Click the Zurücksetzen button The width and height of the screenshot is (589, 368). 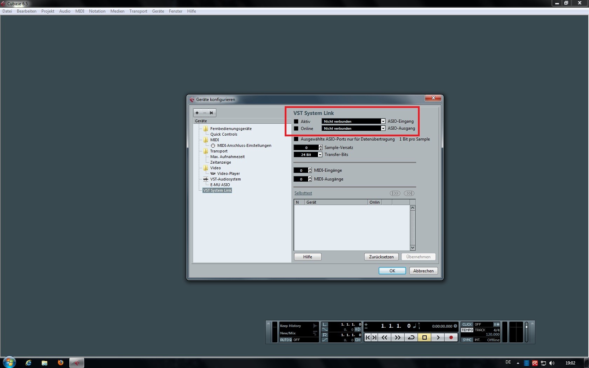pyautogui.click(x=381, y=257)
